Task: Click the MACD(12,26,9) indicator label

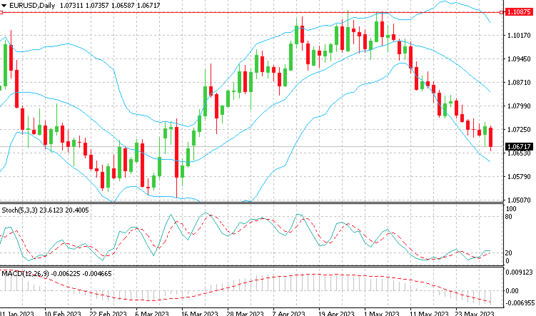Action: 25,274
